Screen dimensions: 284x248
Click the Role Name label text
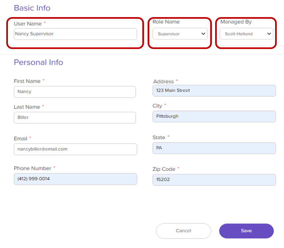pyautogui.click(x=166, y=22)
